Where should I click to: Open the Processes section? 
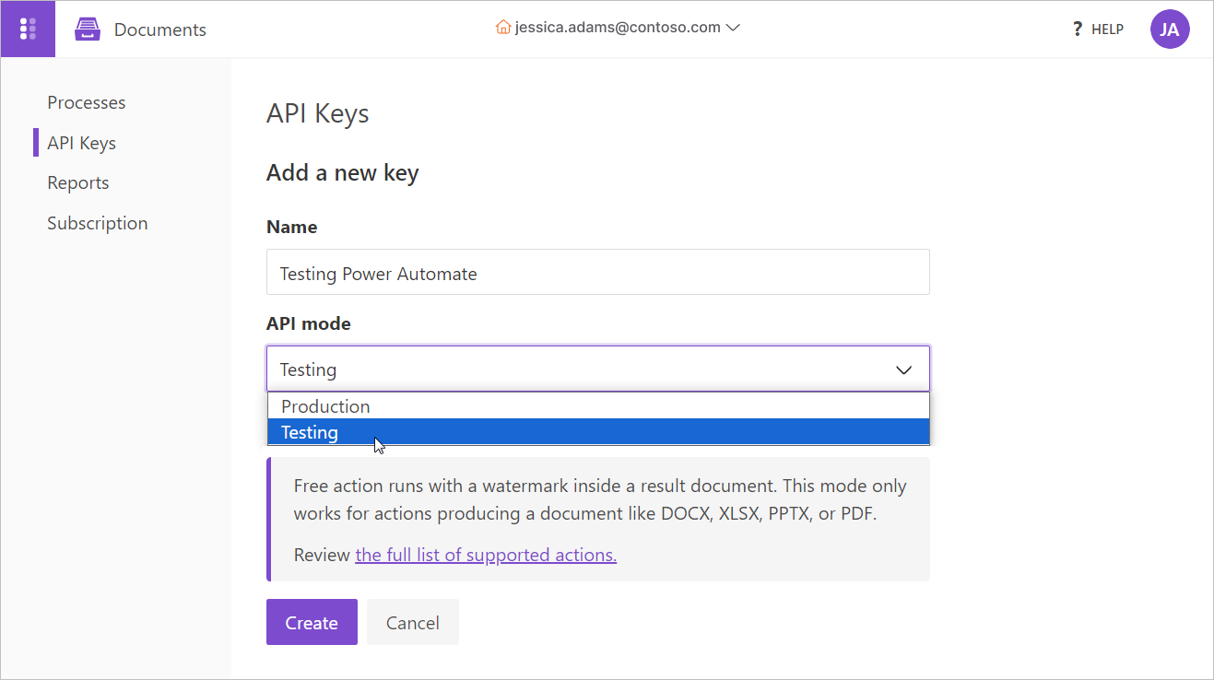87,102
